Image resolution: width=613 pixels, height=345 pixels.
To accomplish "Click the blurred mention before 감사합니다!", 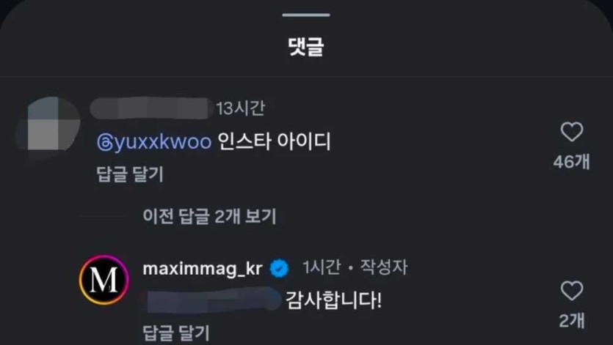I will (x=211, y=300).
